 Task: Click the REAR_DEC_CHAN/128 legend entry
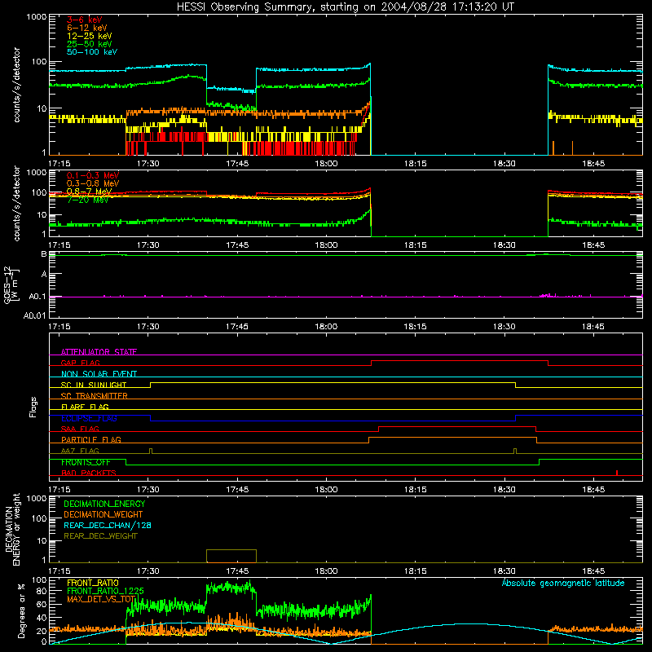[x=108, y=525]
